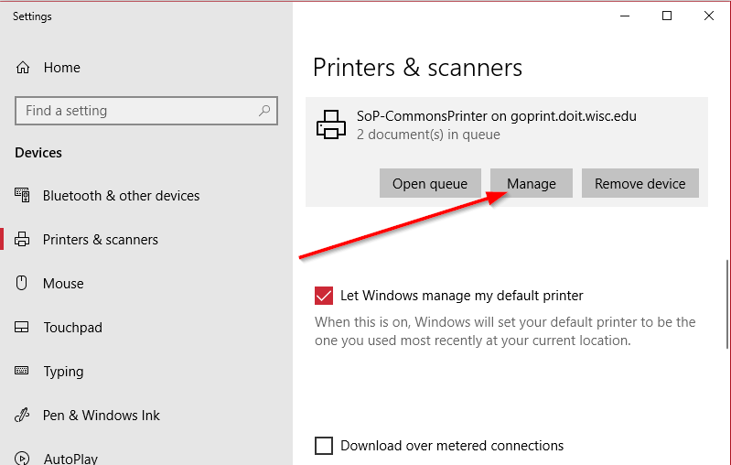Click the Find a setting search field
731x465 pixels.
146,111
